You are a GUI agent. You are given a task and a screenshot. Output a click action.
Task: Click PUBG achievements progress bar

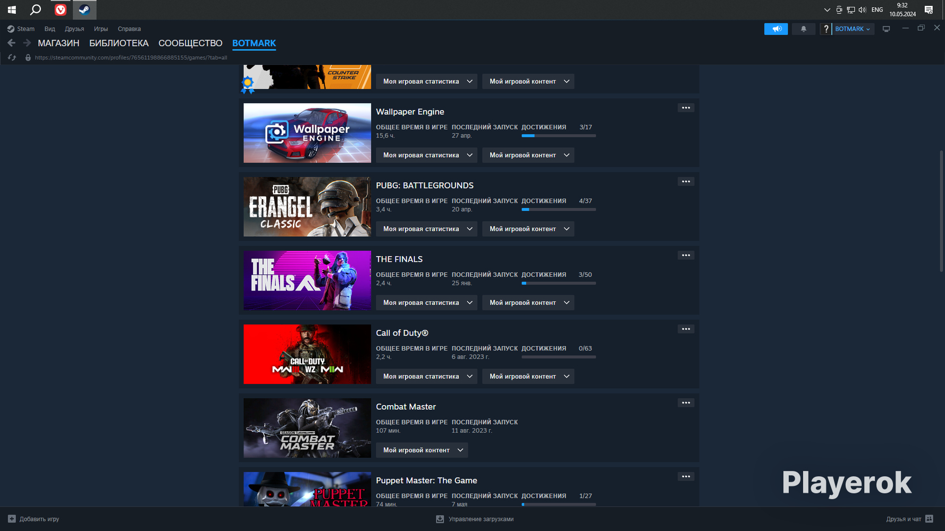coord(559,210)
